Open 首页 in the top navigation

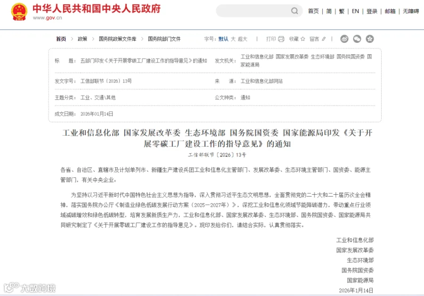(x=313, y=11)
